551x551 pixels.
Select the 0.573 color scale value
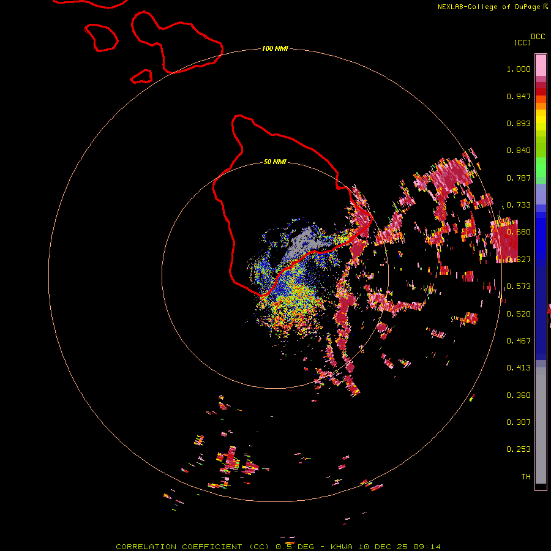519,287
